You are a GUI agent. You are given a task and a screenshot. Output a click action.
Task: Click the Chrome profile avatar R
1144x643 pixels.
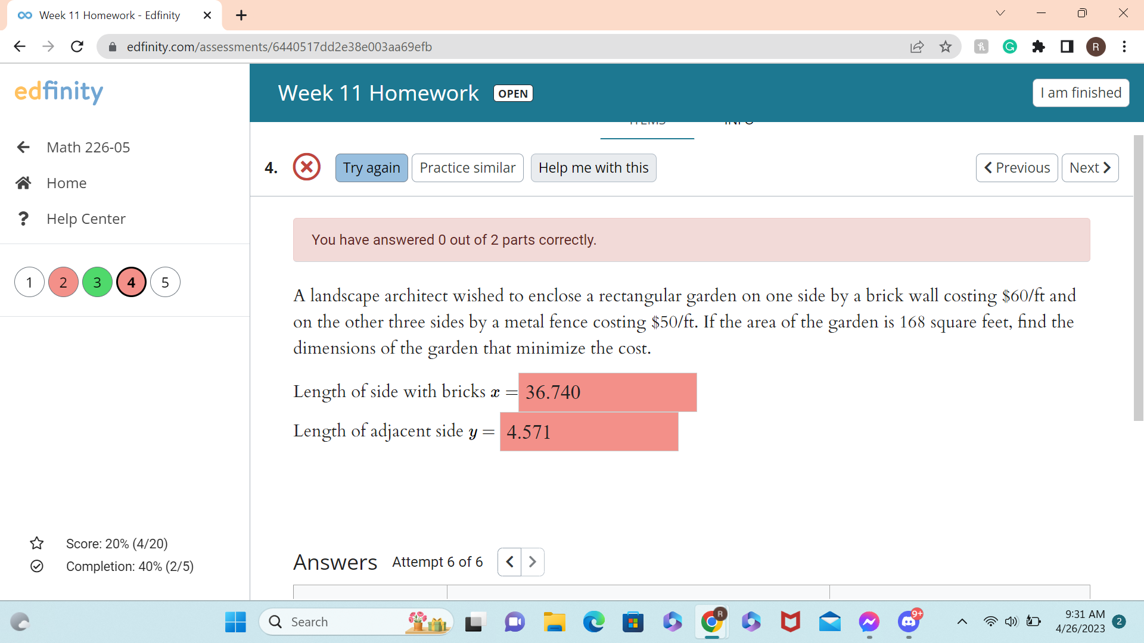(x=1096, y=46)
